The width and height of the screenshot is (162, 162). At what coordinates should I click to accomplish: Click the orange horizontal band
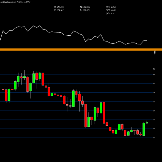click(x=81, y=50)
